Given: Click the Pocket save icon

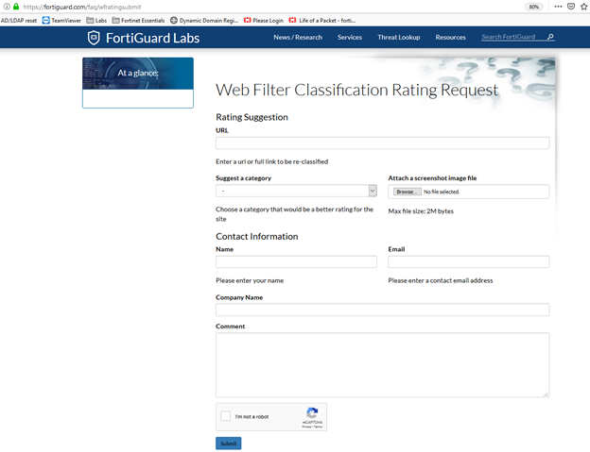Looking at the screenshot, I should (x=571, y=7).
